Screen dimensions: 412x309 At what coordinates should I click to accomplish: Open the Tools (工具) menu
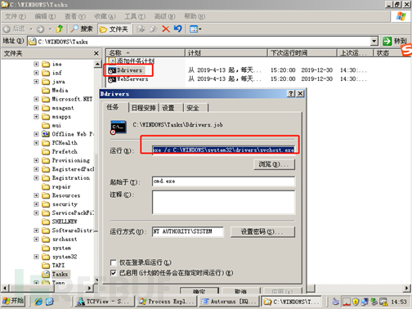coord(135,16)
